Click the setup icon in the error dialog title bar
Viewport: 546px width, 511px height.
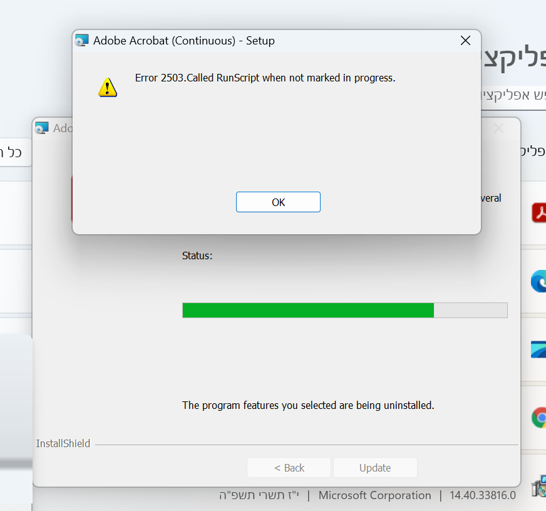(82, 41)
